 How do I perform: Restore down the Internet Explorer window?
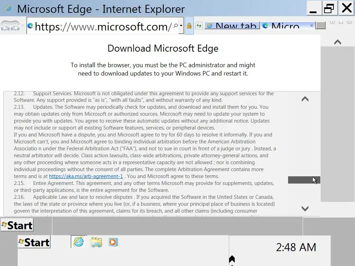click(329, 8)
